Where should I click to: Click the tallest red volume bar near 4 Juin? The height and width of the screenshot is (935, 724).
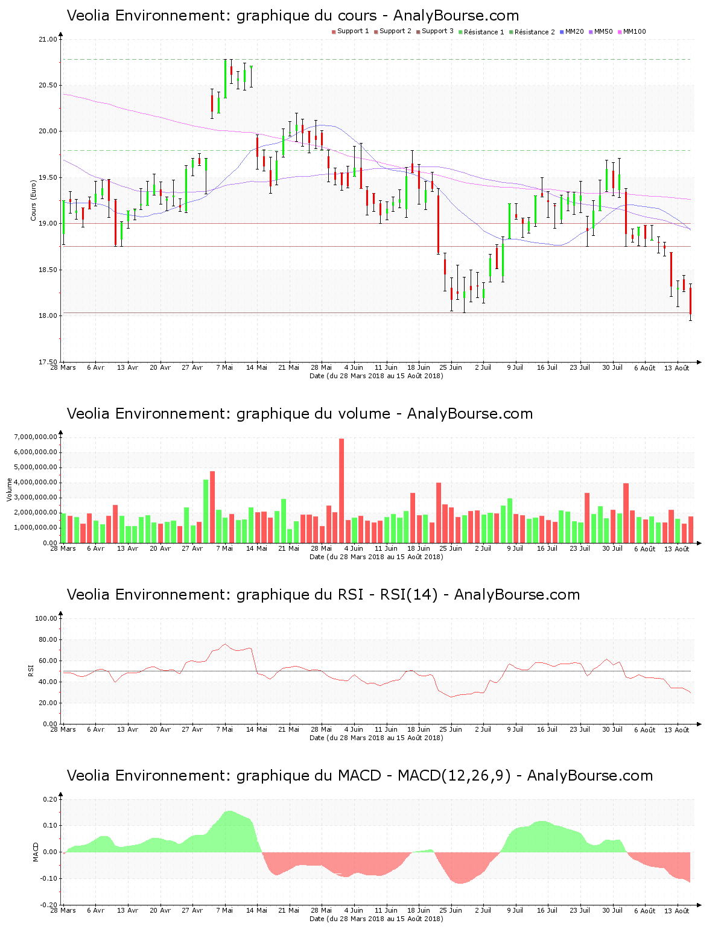[x=341, y=490]
